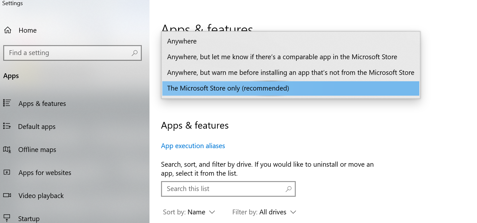Viewport: 477px width, 223px height.
Task: Click the Default apps sidebar icon
Action: pos(7,126)
